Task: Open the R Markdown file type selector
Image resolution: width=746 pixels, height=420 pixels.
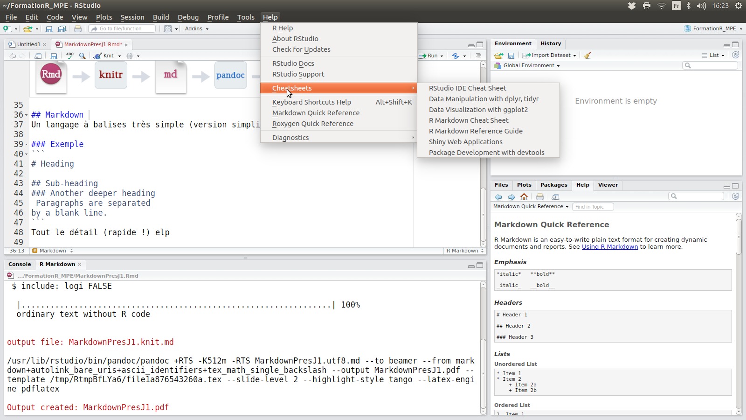Action: 465,251
